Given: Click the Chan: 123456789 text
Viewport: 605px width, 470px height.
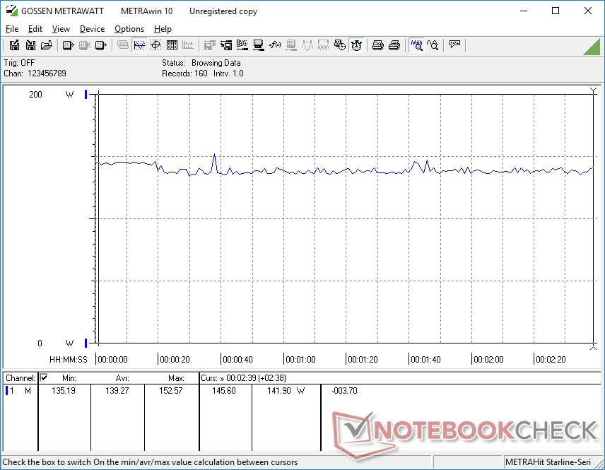Looking at the screenshot, I should [35, 74].
